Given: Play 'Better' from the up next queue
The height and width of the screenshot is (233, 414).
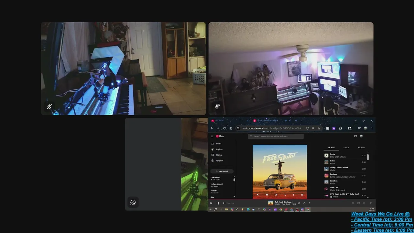Looking at the screenshot, I should (x=345, y=162).
